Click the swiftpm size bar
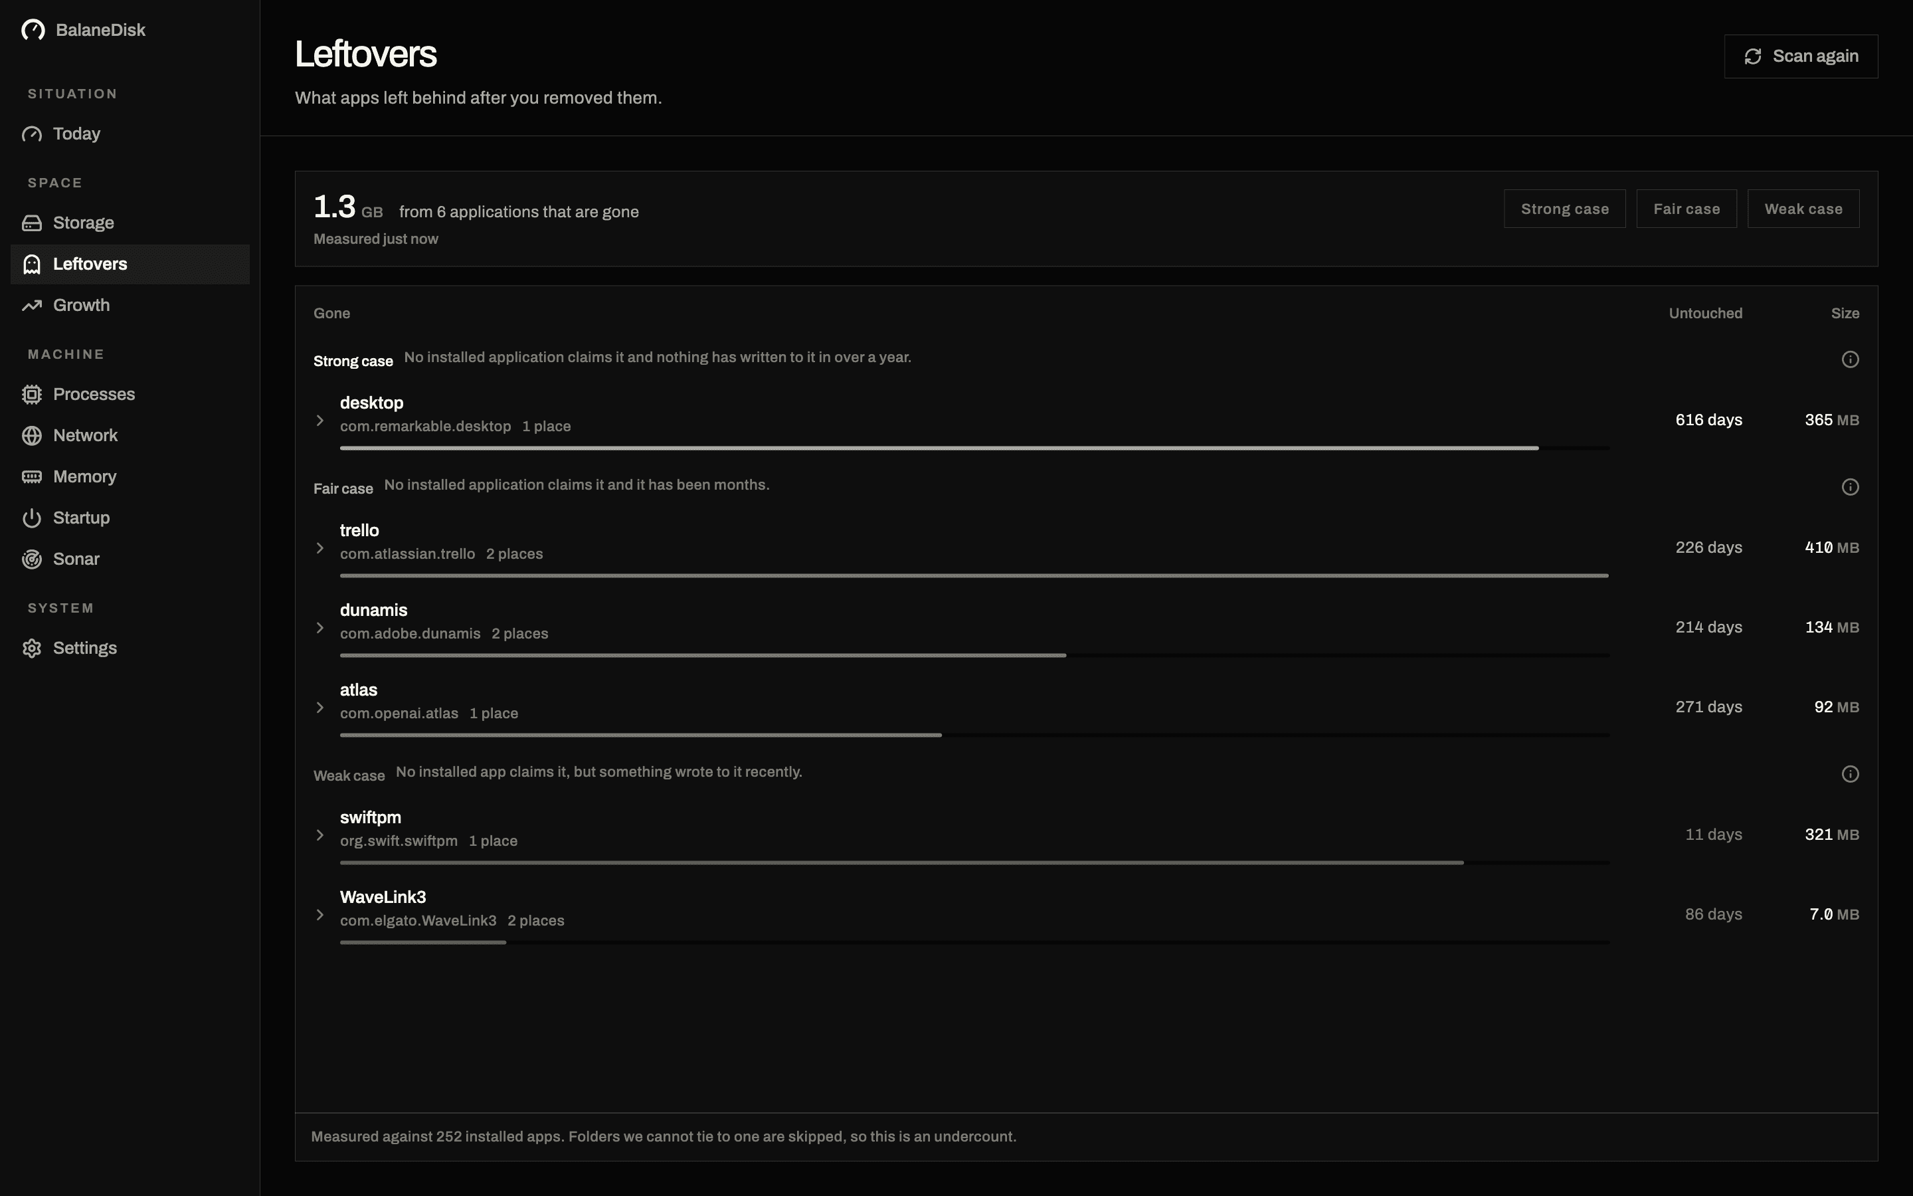 [974, 863]
